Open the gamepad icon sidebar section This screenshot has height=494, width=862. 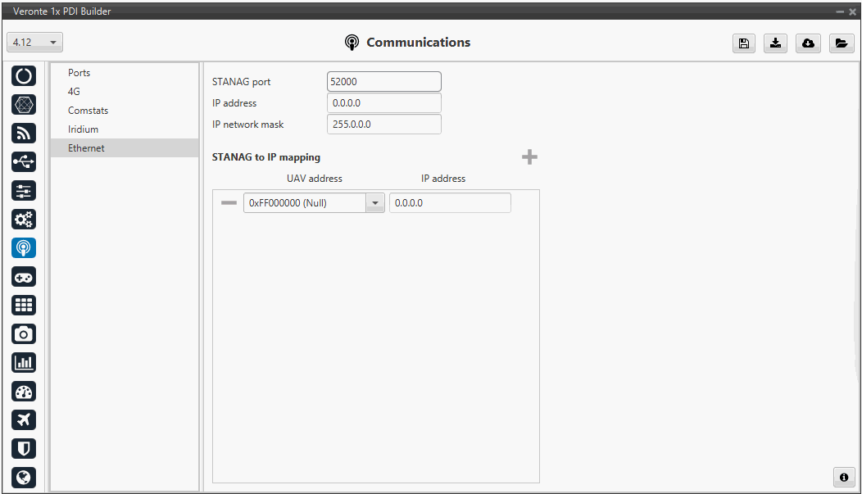pyautogui.click(x=24, y=277)
